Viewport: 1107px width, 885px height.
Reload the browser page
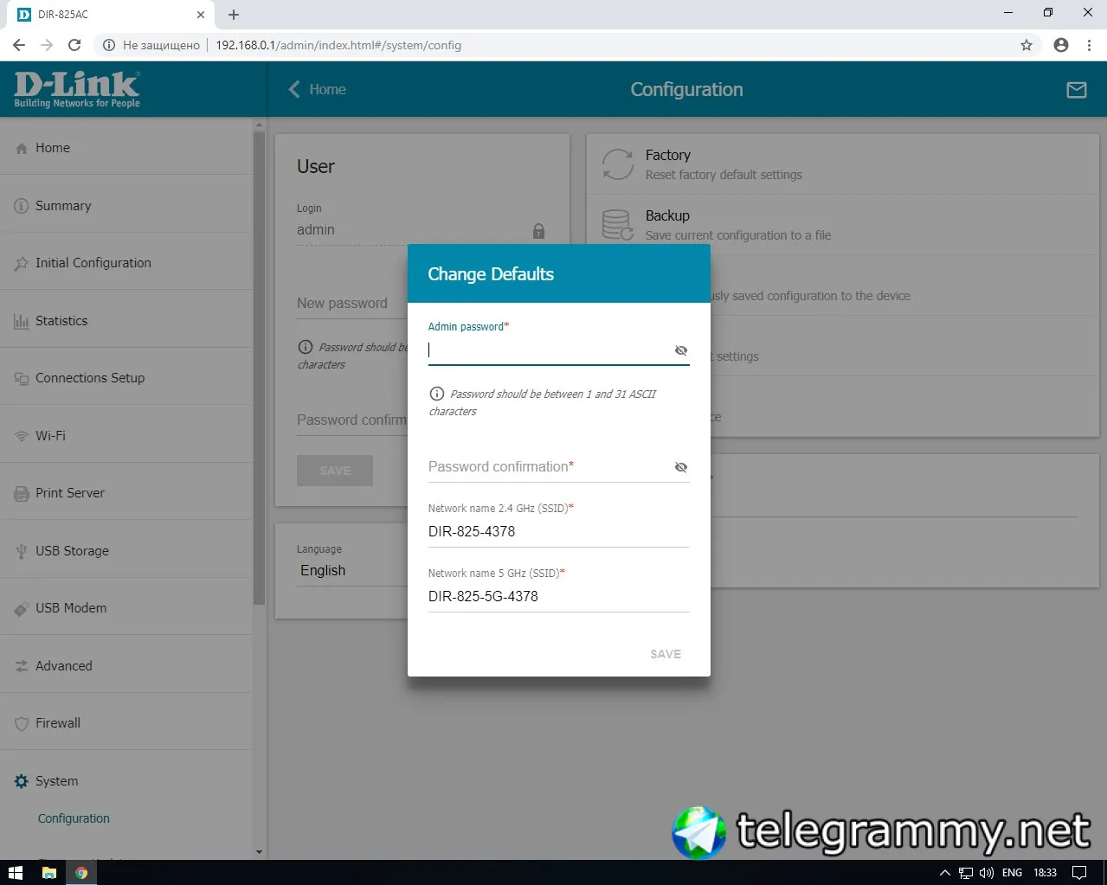74,45
